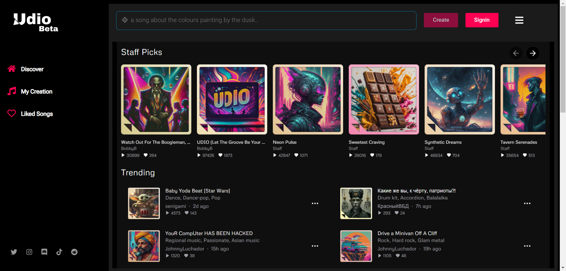Play the Baby Yoda Beat thumbnail
This screenshot has height=271, width=566.
pyautogui.click(x=144, y=203)
